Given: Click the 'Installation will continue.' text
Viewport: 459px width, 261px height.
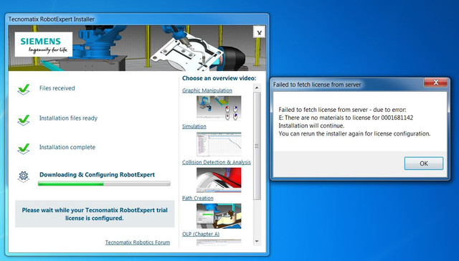Looking at the screenshot, I should pos(311,125).
